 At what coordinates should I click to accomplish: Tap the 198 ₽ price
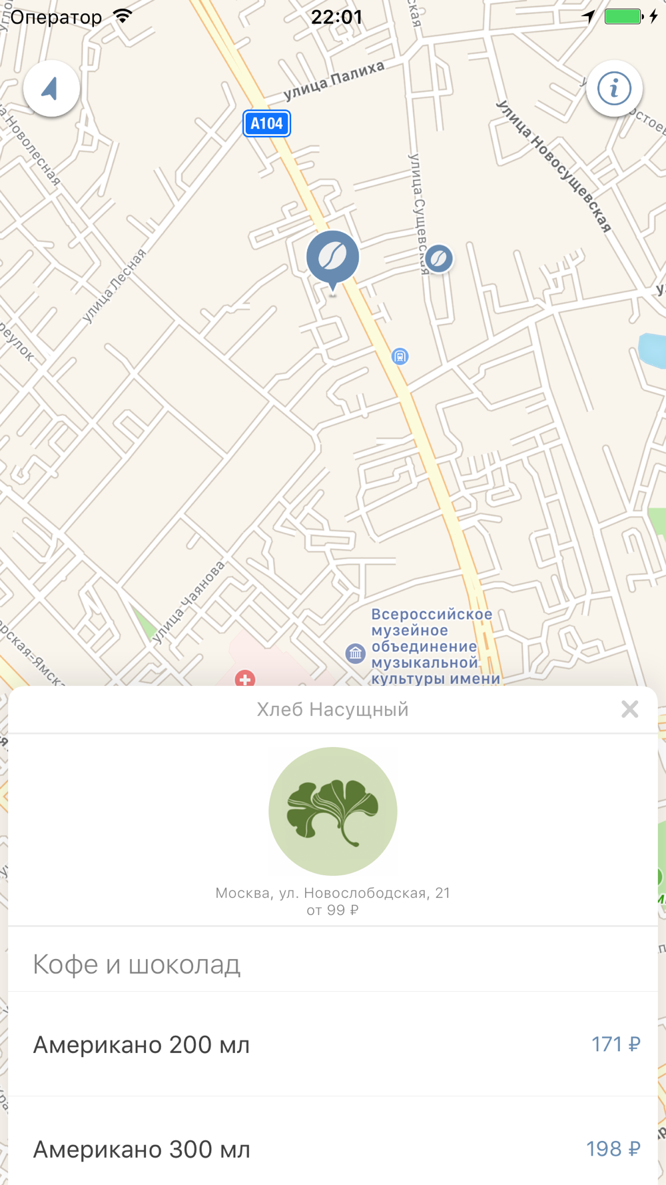click(x=613, y=1148)
